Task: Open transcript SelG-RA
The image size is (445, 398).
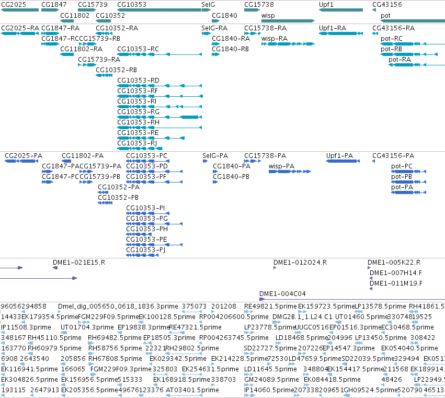Action: [214, 28]
